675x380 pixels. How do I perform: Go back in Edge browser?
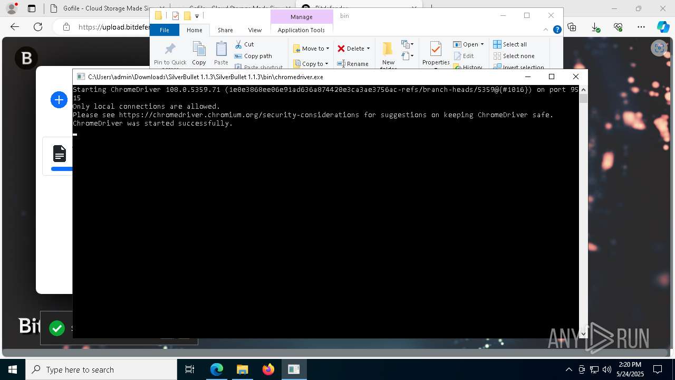point(15,27)
